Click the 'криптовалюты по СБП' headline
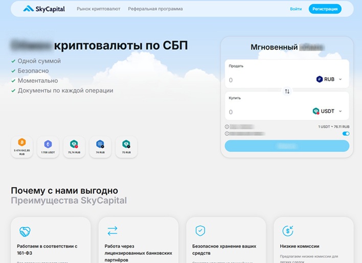This screenshot has width=362, height=263. 121,45
